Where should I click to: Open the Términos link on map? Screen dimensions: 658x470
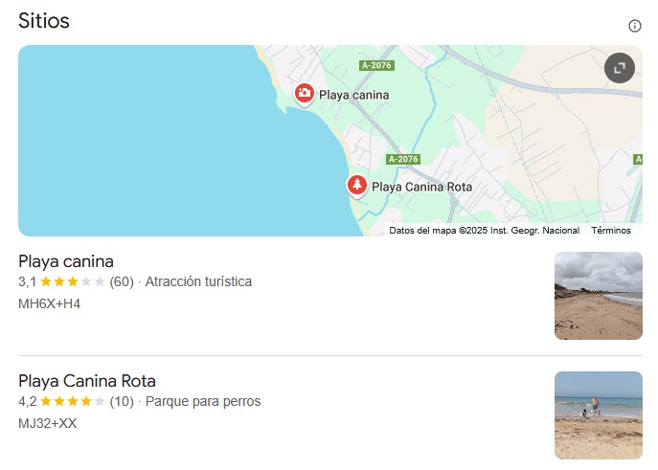click(611, 231)
